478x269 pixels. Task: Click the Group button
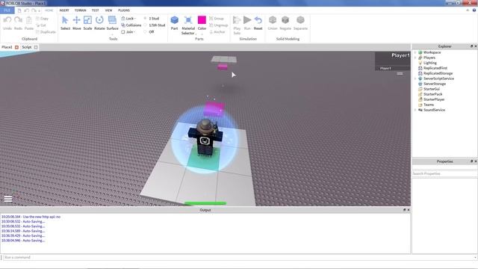[x=217, y=18]
